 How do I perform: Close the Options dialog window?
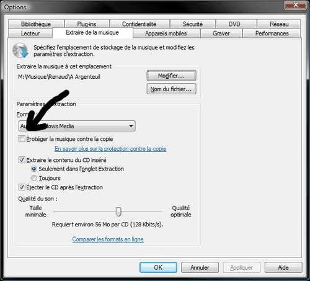[296, 5]
